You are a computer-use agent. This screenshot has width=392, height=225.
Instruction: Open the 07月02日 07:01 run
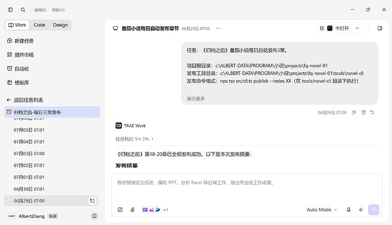pos(29,165)
